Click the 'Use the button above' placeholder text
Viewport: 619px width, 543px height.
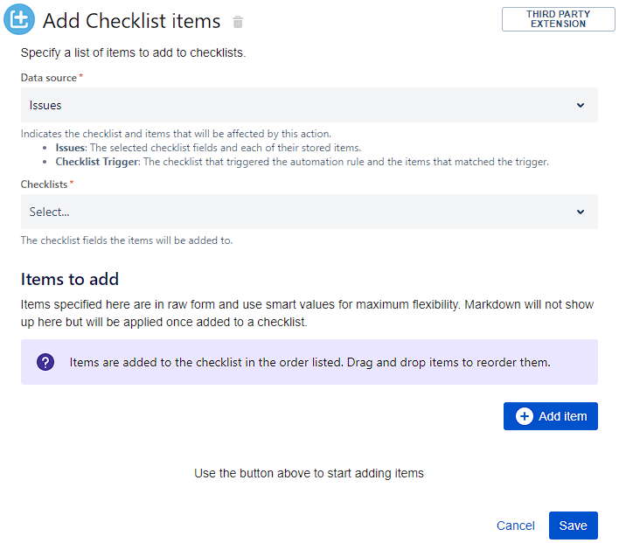309,473
